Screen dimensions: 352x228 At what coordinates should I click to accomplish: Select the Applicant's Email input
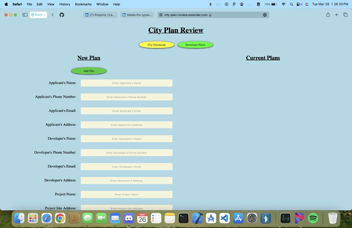127,111
